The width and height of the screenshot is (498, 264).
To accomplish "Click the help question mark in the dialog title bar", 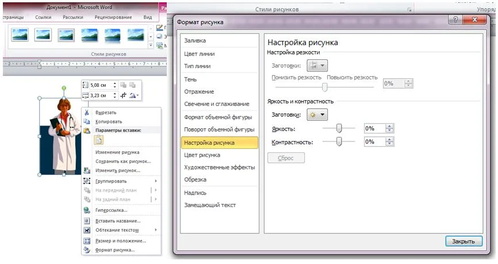I will tap(456, 20).
